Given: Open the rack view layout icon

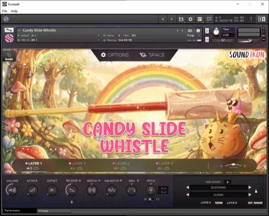Looking at the screenshot, I should tap(200, 19).
